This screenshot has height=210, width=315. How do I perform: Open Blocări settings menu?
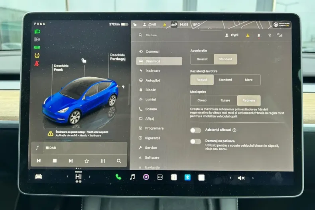tap(159, 90)
